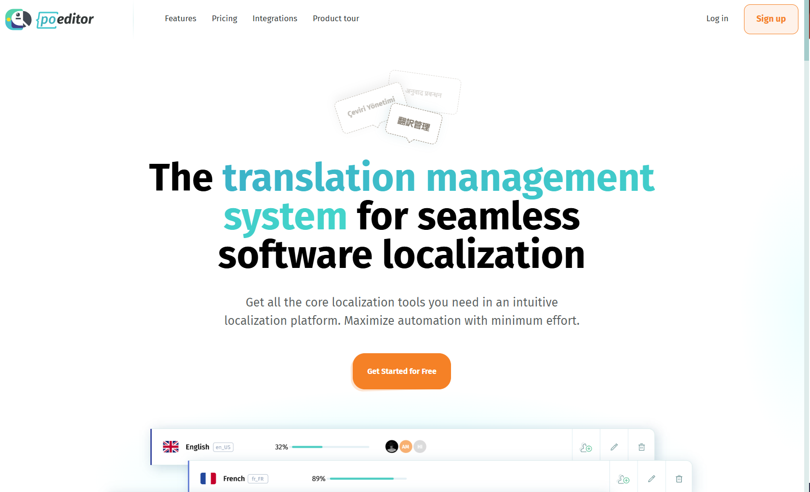Open the Pricing page

[225, 18]
